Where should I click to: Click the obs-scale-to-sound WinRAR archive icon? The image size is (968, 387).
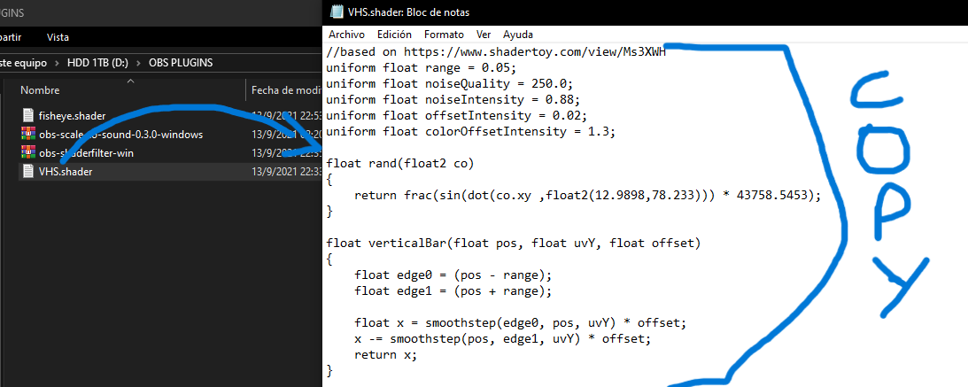pos(28,134)
